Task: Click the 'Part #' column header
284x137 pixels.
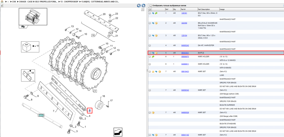Action: click(183, 9)
